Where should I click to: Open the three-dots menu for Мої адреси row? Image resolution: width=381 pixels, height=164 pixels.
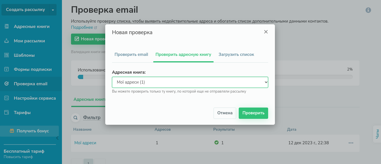351,143
